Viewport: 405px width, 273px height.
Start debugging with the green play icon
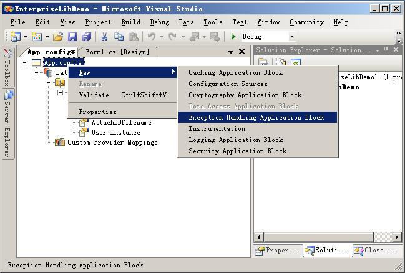click(233, 37)
